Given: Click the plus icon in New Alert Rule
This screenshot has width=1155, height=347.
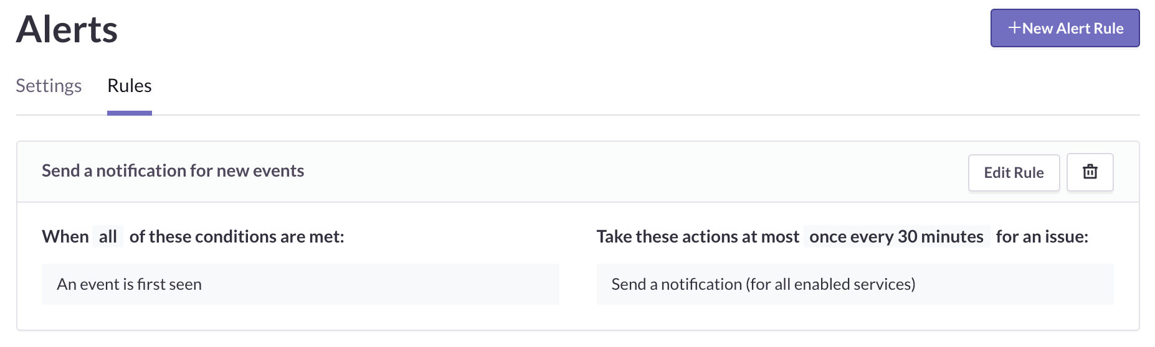Looking at the screenshot, I should click(1014, 28).
